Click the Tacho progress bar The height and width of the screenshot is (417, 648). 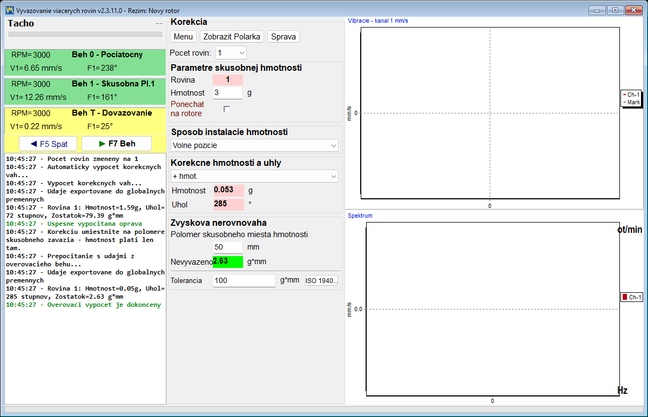click(85, 34)
